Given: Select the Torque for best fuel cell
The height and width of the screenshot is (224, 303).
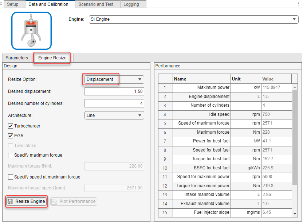Looking at the screenshot, I should [x=202, y=159].
